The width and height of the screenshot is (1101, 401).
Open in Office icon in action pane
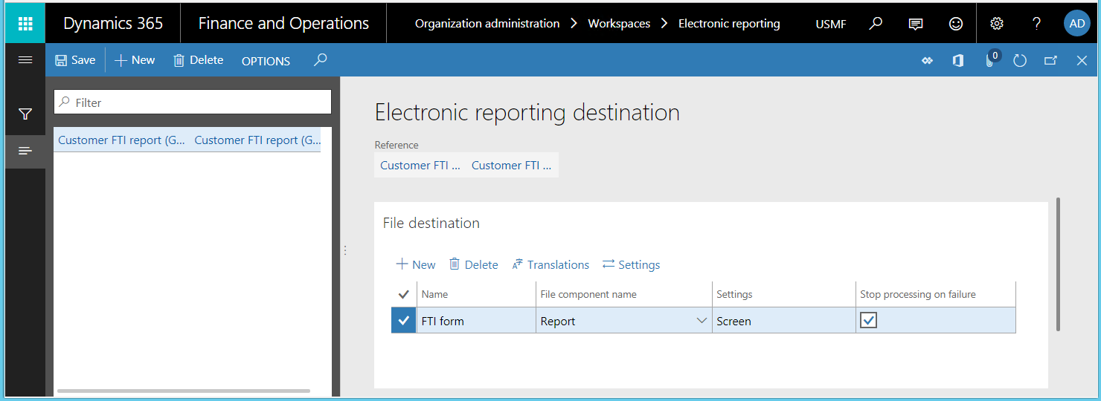pos(958,61)
